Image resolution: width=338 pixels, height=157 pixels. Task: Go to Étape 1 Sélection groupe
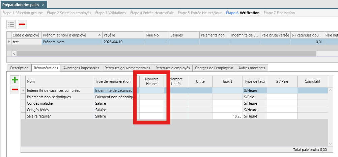pos(22,13)
